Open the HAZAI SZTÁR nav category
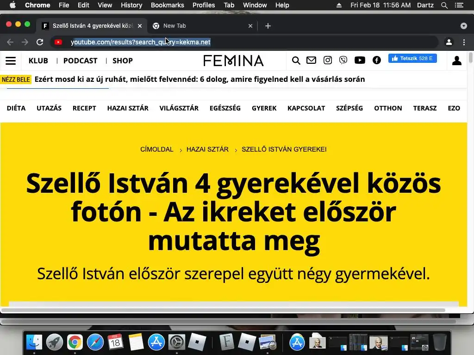Screen dimensions: 474x355 pos(128,108)
